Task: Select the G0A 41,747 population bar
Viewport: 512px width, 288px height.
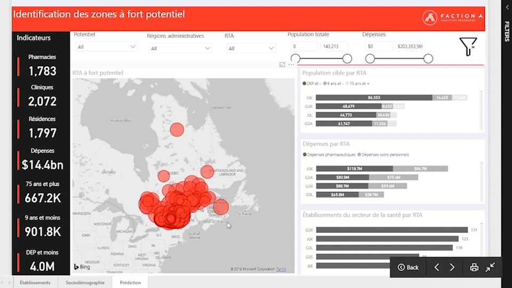Action: [344, 124]
